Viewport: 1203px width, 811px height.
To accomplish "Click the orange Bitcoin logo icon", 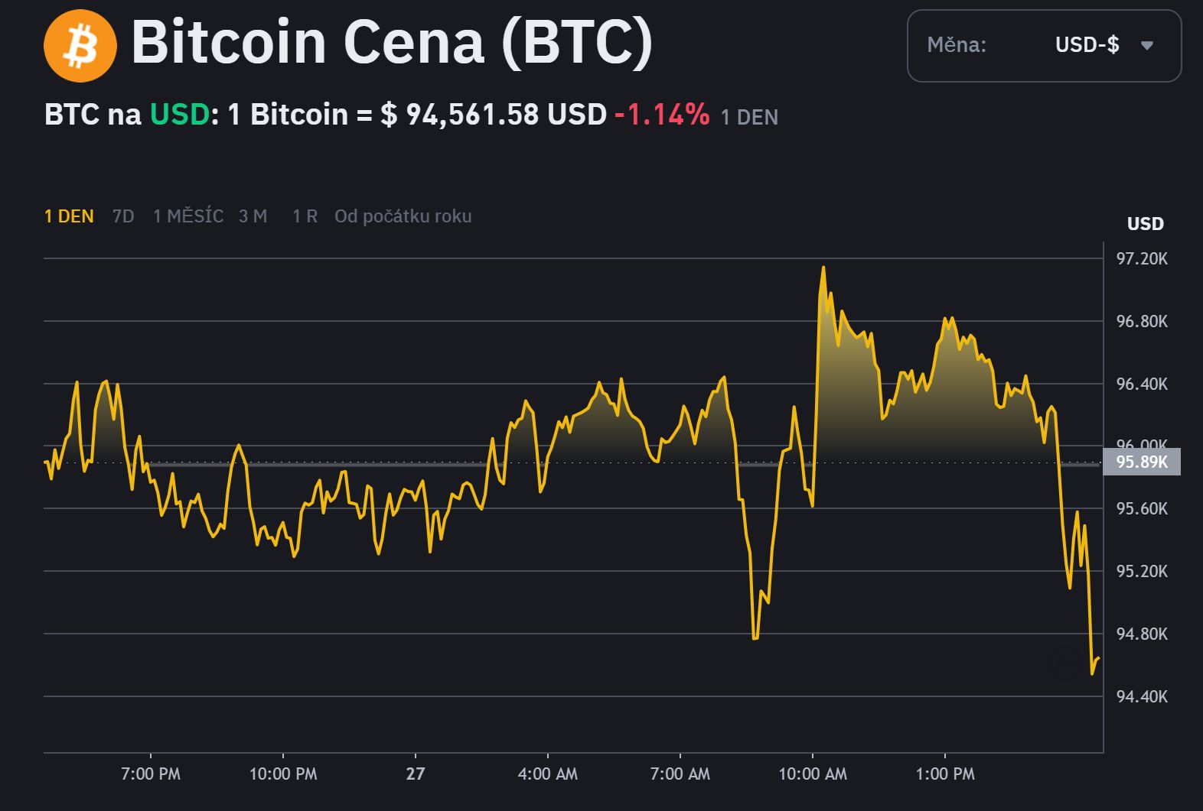I will click(80, 46).
